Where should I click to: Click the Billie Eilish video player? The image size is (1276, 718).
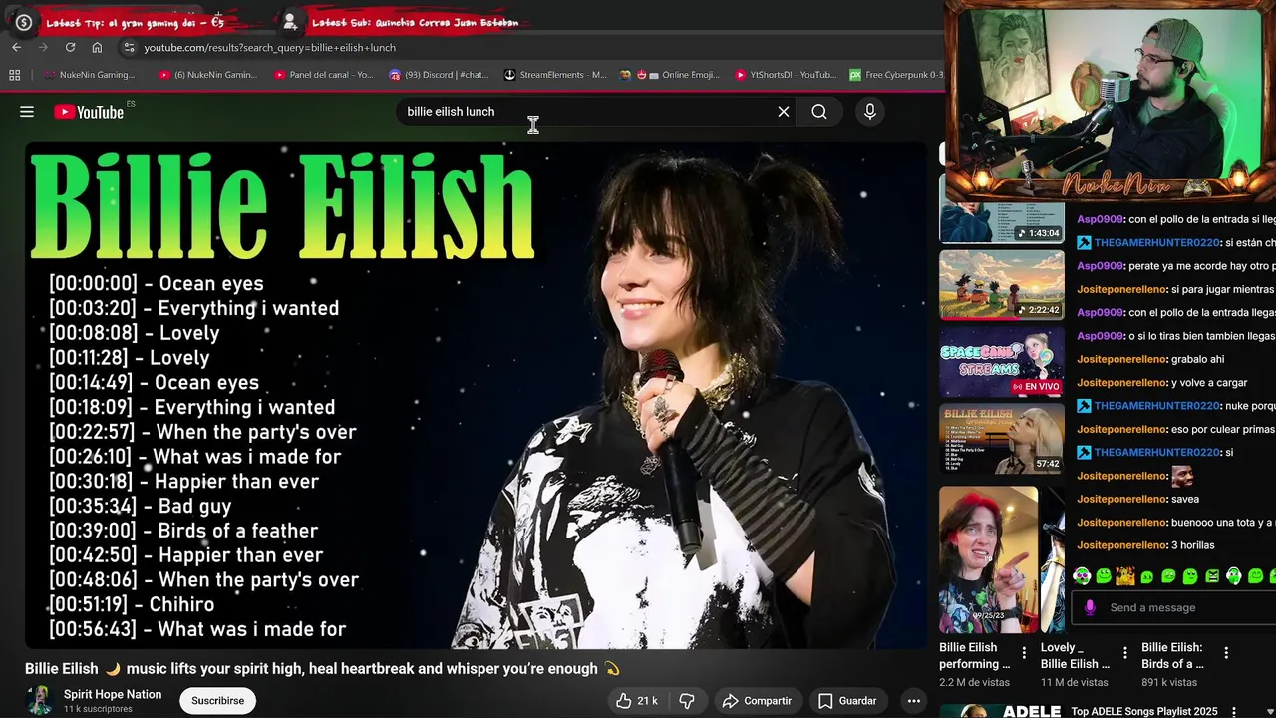tap(477, 396)
